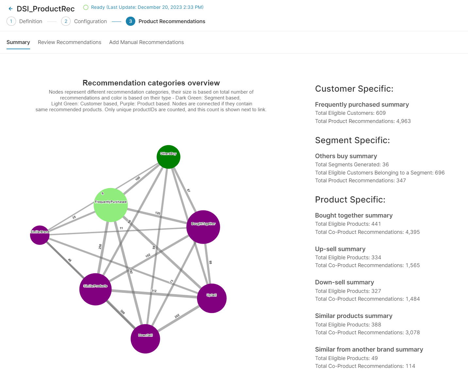Switch to Review Recommendations tab
This screenshot has height=377, width=468.
70,42
